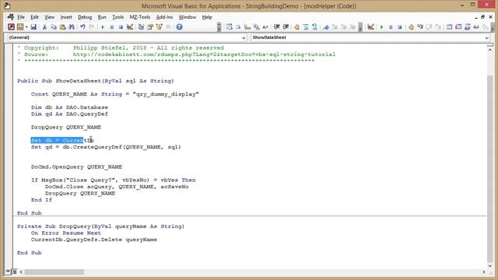Viewport: 498px width, 280px height.
Task: Open the Tools menu
Action: (117, 17)
